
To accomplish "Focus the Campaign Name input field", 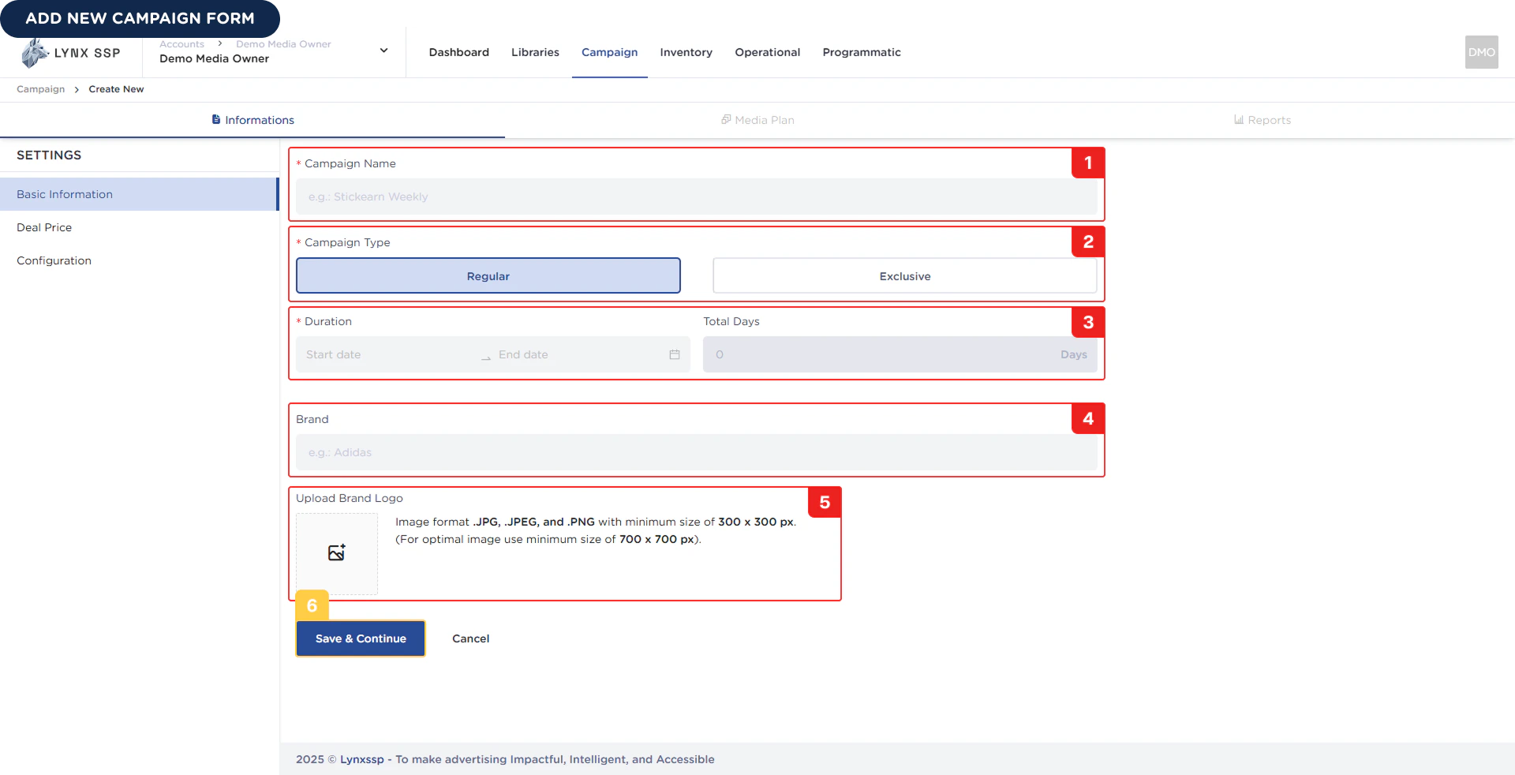I will (x=697, y=197).
